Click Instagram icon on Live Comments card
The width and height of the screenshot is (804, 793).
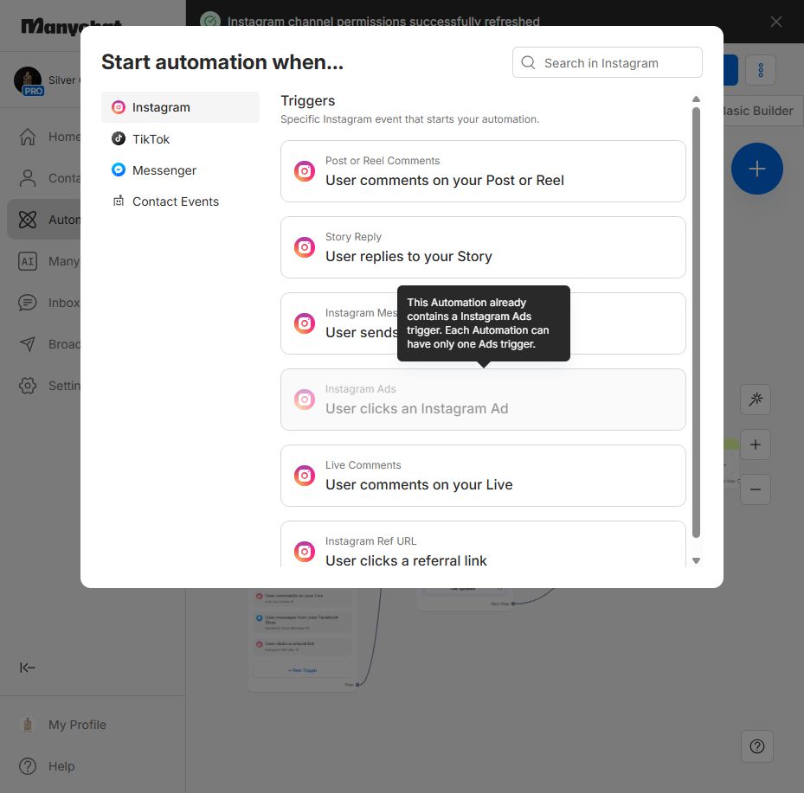point(305,476)
